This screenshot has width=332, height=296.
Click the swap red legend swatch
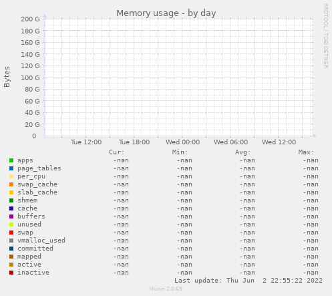[x=11, y=233]
